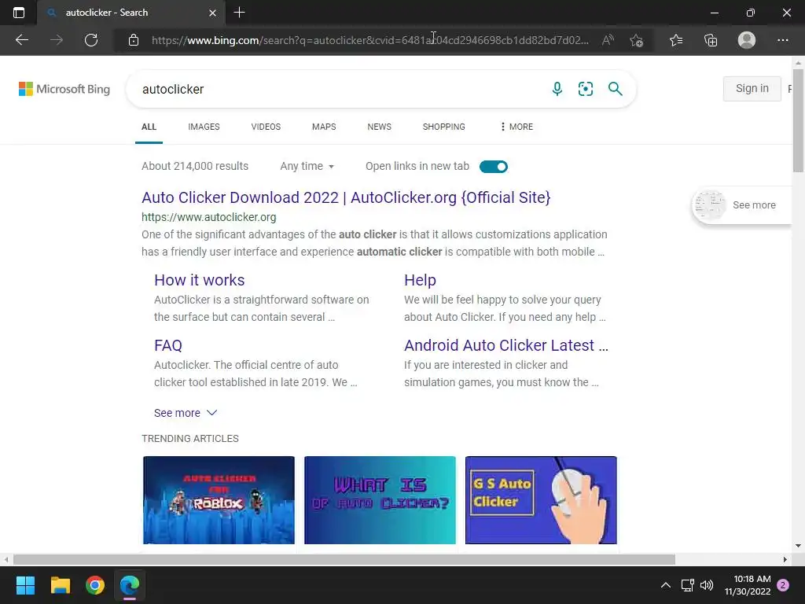Add this page to favorites star
Image resolution: width=805 pixels, height=604 pixels.
click(637, 40)
